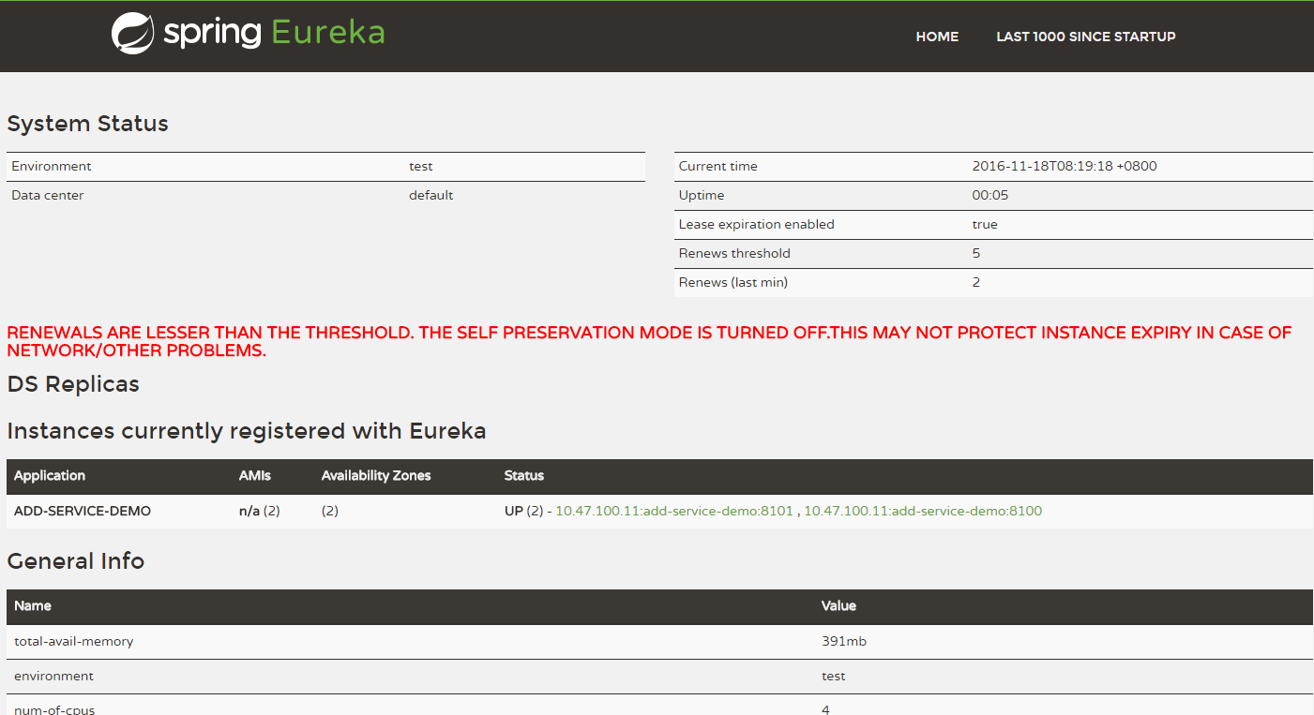Select the total-avail-memory row name

74,641
